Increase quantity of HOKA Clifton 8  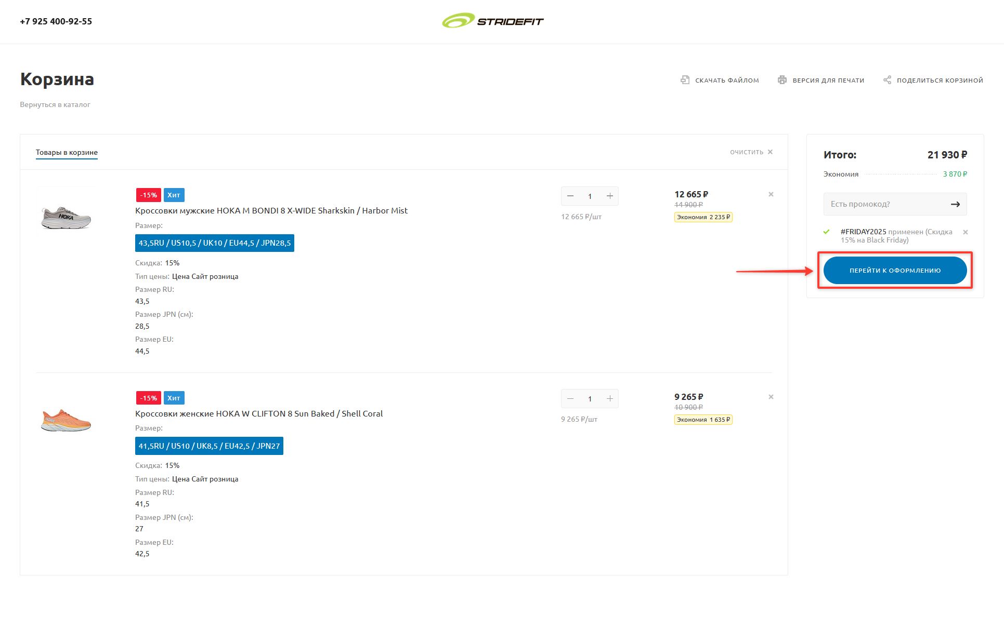point(610,398)
